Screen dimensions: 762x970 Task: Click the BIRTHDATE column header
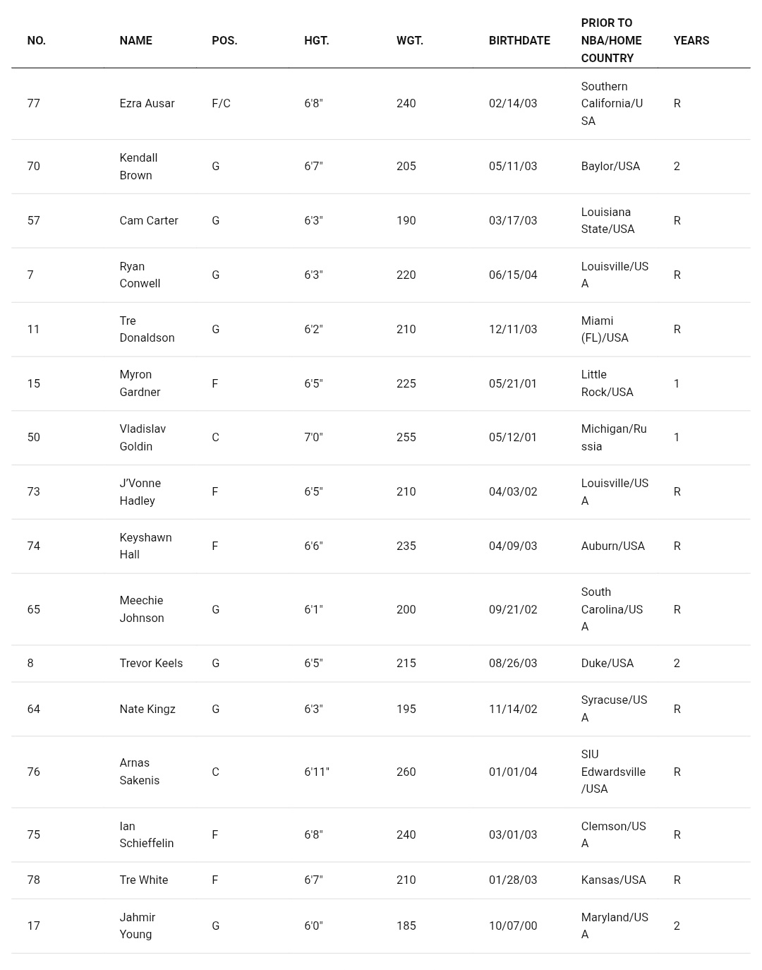coord(519,41)
